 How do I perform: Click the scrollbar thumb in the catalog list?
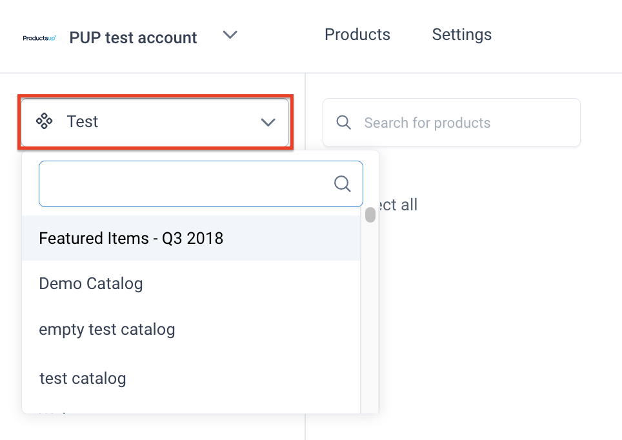370,215
